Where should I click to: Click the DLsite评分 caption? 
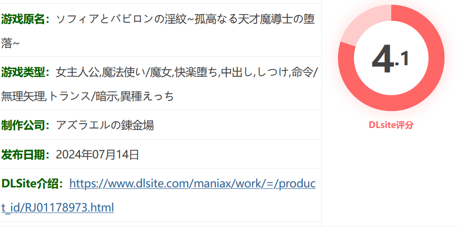(x=391, y=125)
